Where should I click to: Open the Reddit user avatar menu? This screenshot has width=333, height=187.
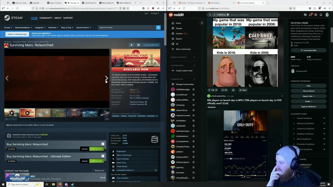point(327,15)
